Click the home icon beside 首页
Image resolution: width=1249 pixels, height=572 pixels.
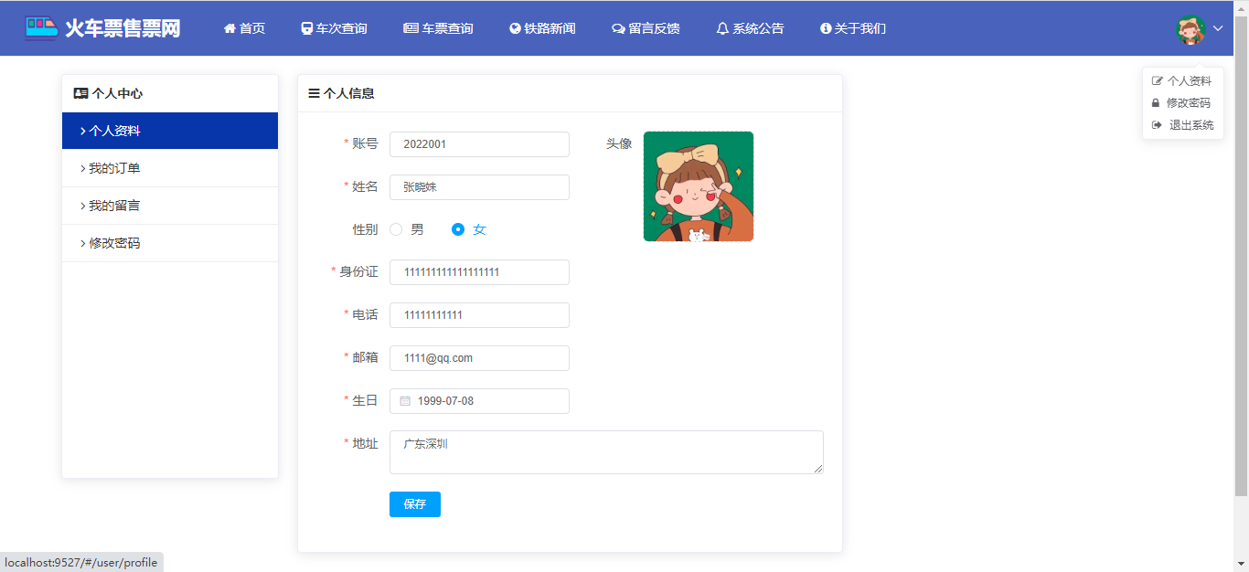coord(230,28)
